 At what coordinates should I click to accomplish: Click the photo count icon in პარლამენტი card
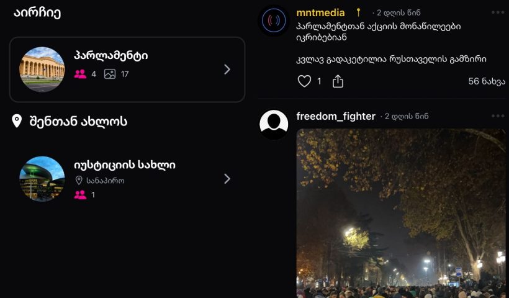click(110, 74)
